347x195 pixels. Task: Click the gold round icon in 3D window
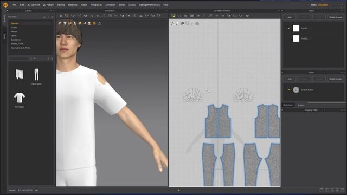point(94,23)
